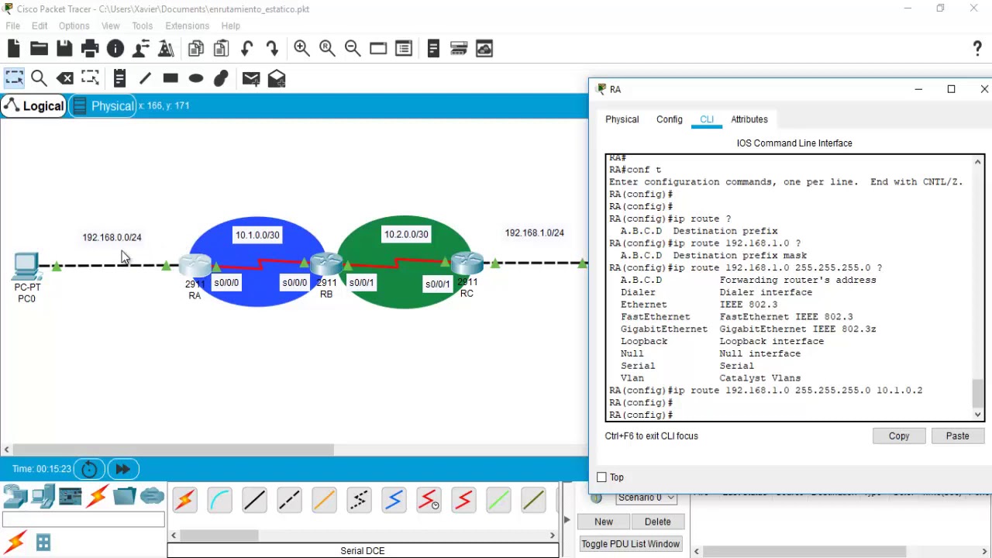The width and height of the screenshot is (992, 558).
Task: Switch to Physical workspace view
Action: click(103, 106)
